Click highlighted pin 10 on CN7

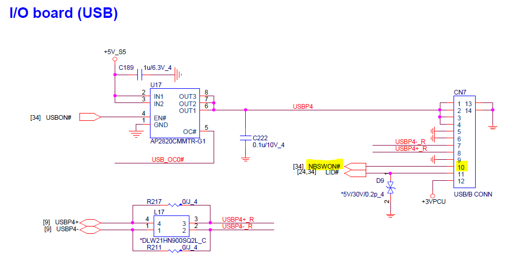461,167
